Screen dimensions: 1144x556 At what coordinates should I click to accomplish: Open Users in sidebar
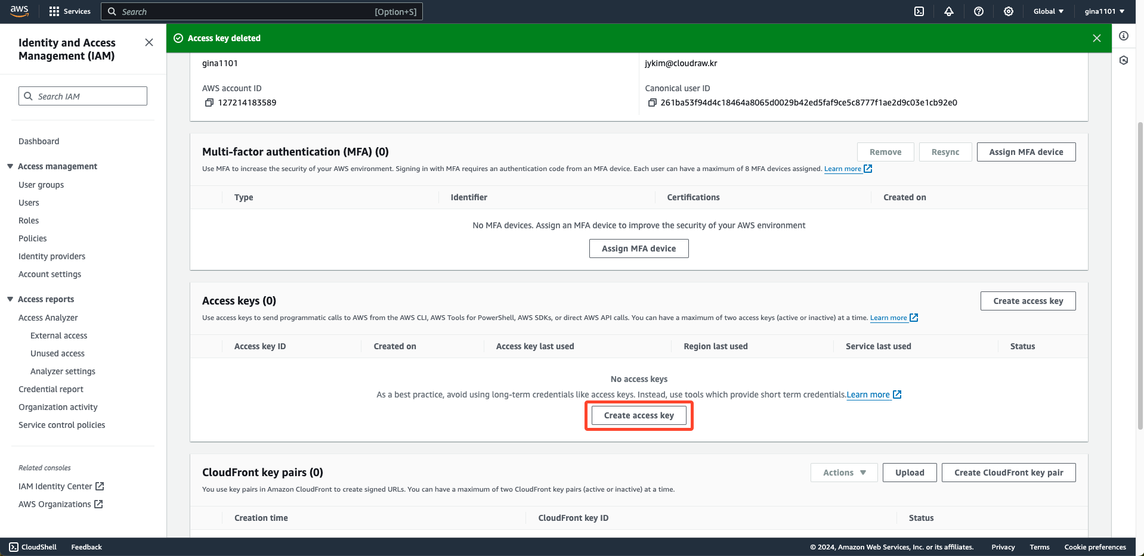[x=29, y=203]
